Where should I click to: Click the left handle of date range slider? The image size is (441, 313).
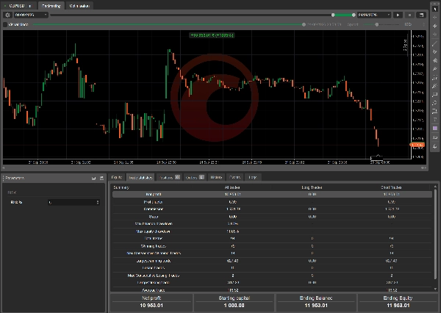(333, 15)
